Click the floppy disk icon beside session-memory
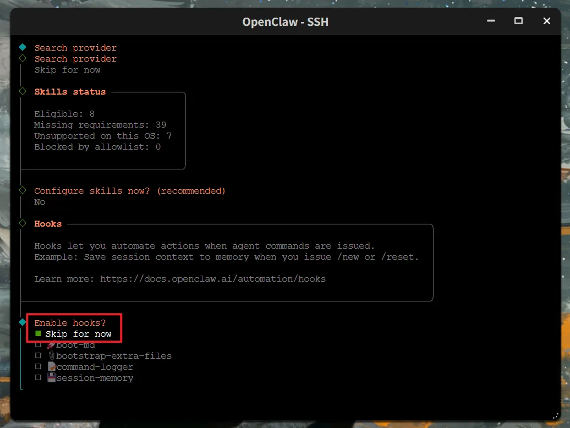This screenshot has width=570, height=428. 51,377
